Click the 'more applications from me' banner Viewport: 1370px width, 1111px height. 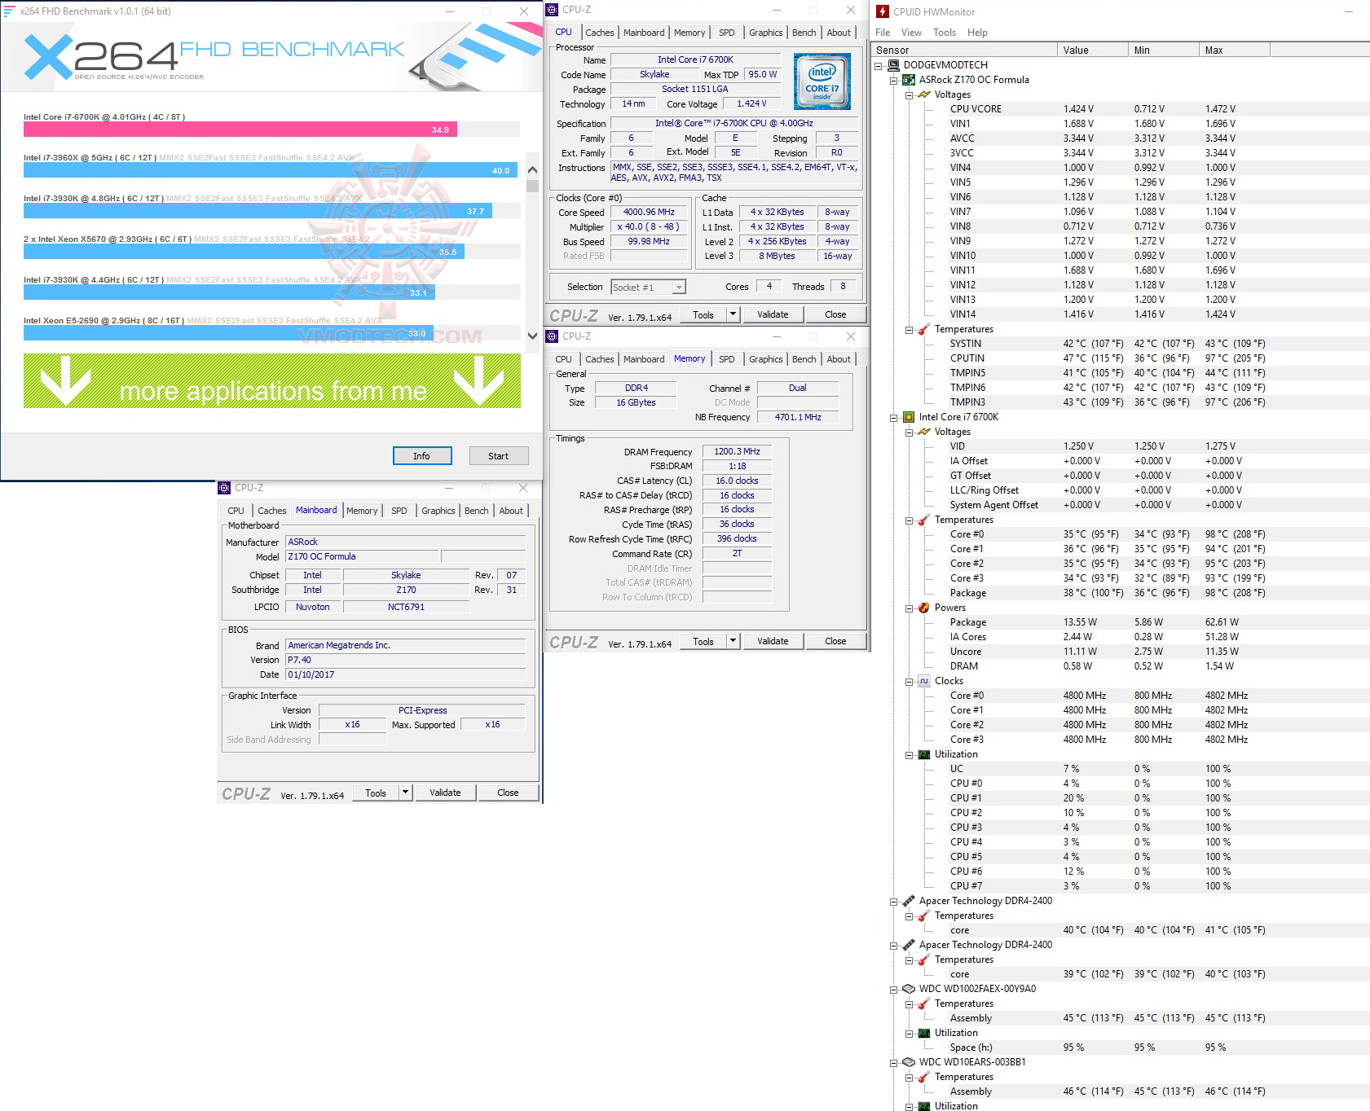272,381
